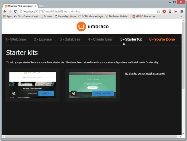Open a new browser tab
The height and width of the screenshot is (141, 187).
tap(41, 6)
